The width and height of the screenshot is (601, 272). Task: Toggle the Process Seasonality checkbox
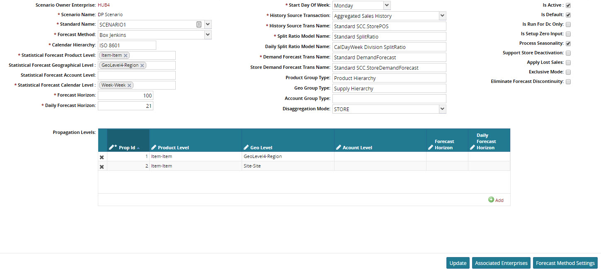click(x=568, y=44)
